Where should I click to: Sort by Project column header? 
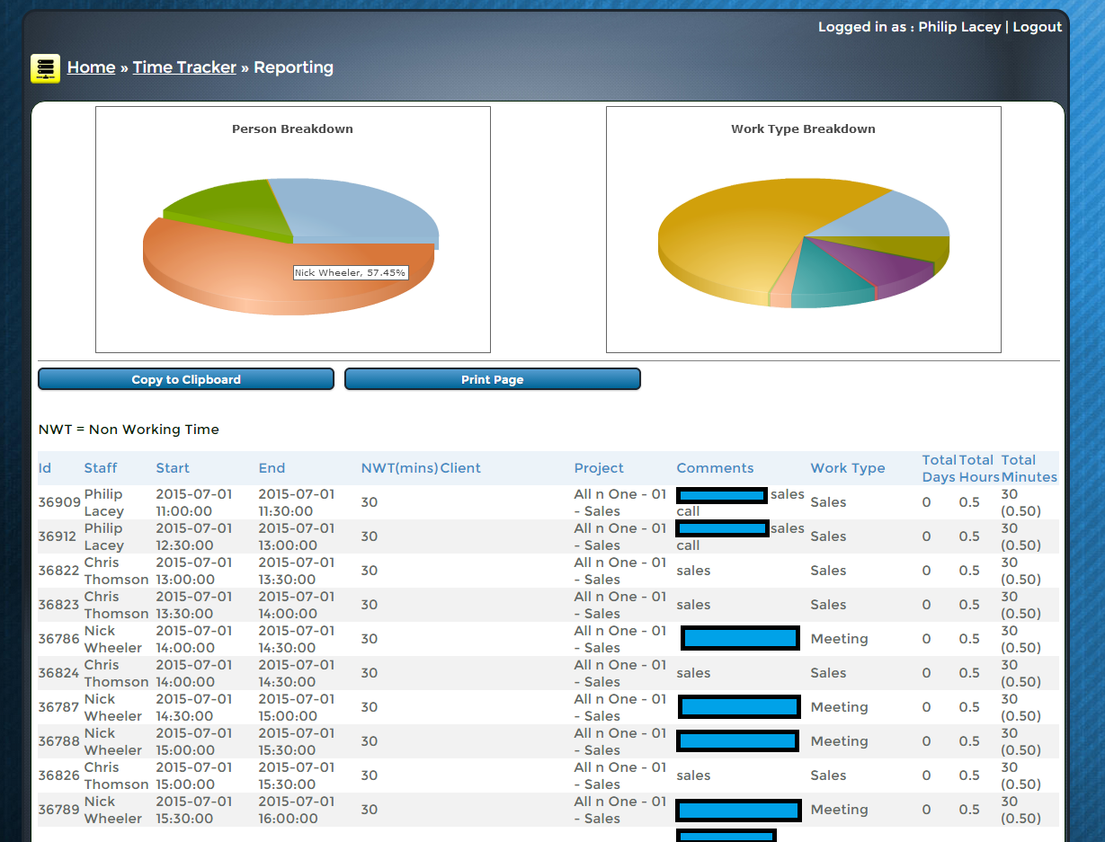pos(599,468)
